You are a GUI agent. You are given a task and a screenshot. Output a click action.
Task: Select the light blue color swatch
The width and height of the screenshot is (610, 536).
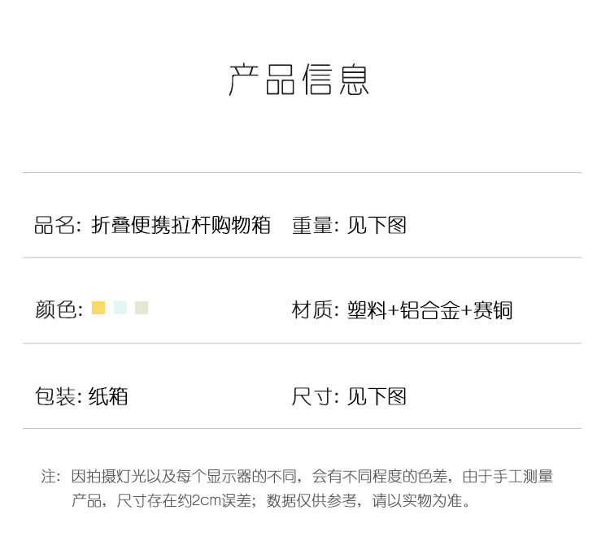tap(120, 308)
